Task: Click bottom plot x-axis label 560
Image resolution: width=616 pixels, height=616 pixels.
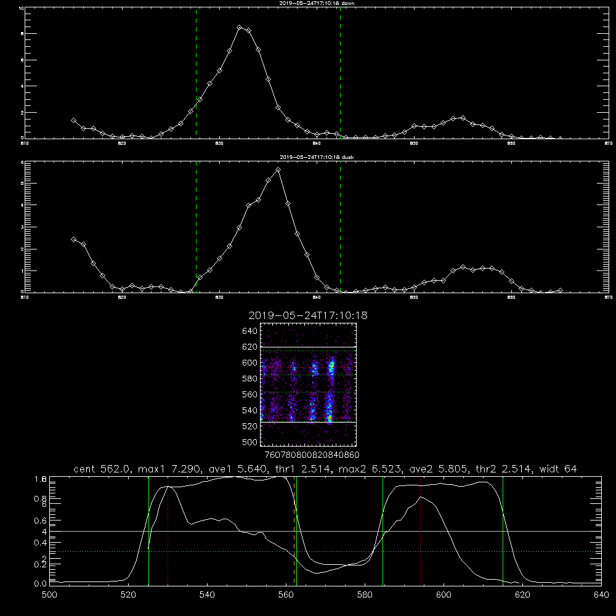Action: click(286, 595)
